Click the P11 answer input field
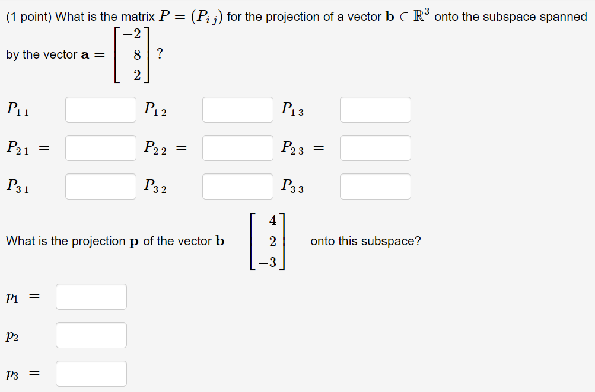The image size is (595, 392). point(100,109)
